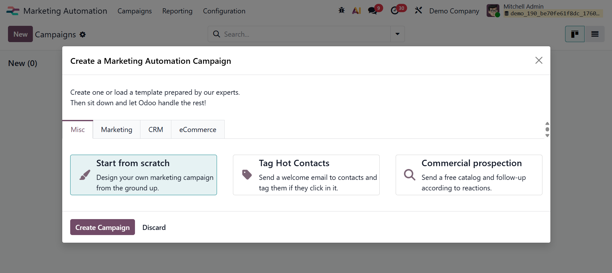The width and height of the screenshot is (612, 273).
Task: Switch to Kanban view
Action: click(575, 34)
